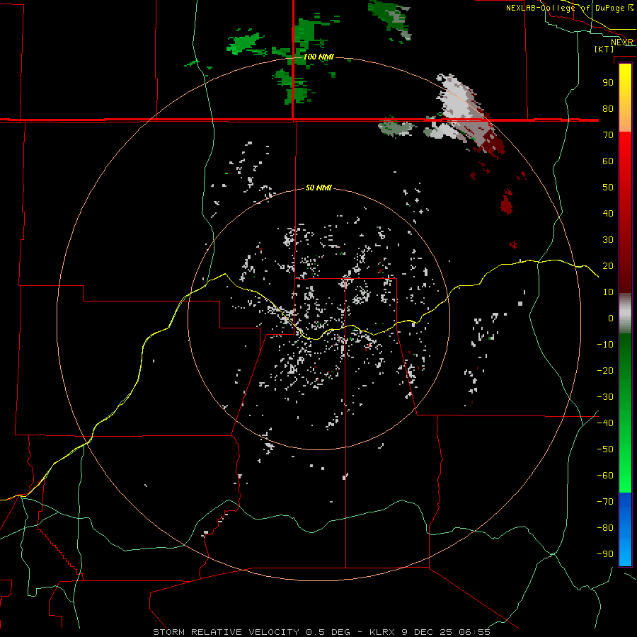Click the "06:55" timestamp in the caption
The width and height of the screenshot is (637, 637).
coord(474,632)
